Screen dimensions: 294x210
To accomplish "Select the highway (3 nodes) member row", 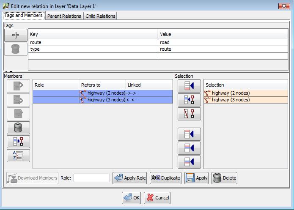I will click(x=102, y=100).
